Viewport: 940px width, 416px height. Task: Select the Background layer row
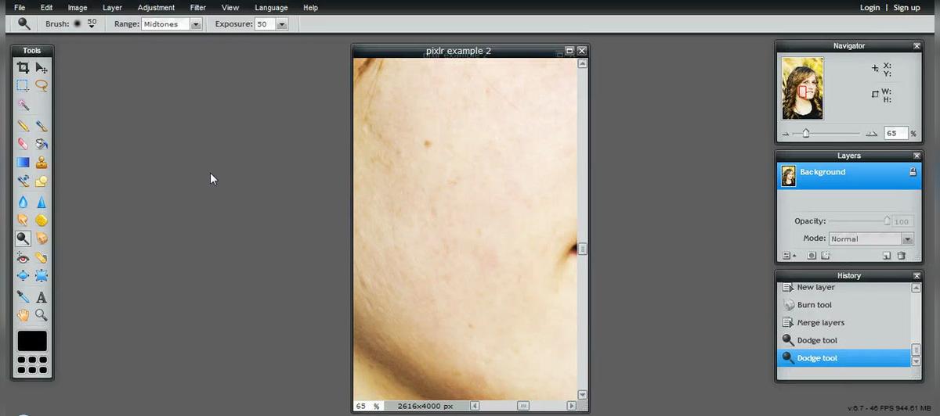click(x=848, y=176)
